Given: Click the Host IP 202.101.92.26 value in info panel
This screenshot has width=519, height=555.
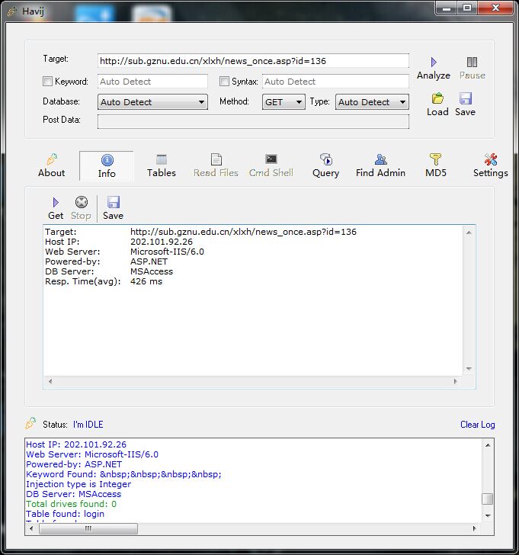Looking at the screenshot, I should (x=162, y=242).
